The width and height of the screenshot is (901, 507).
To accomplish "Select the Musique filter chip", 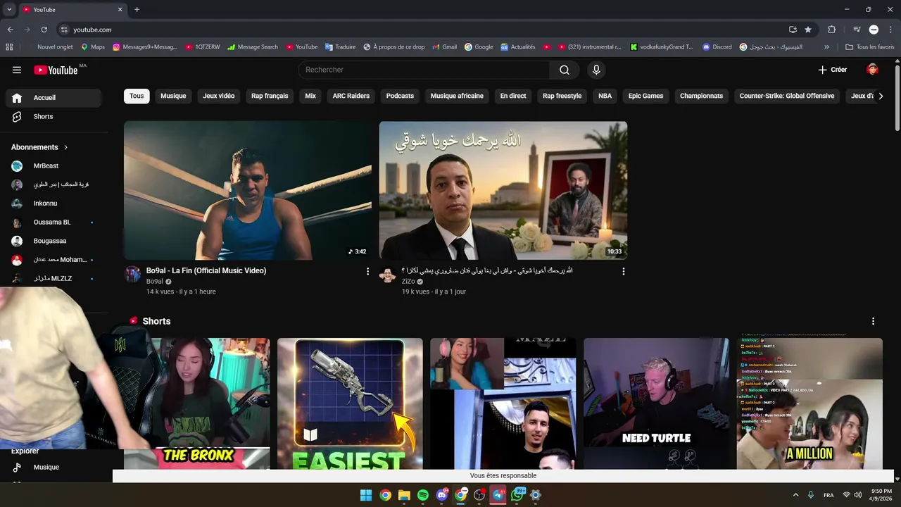I will point(173,96).
